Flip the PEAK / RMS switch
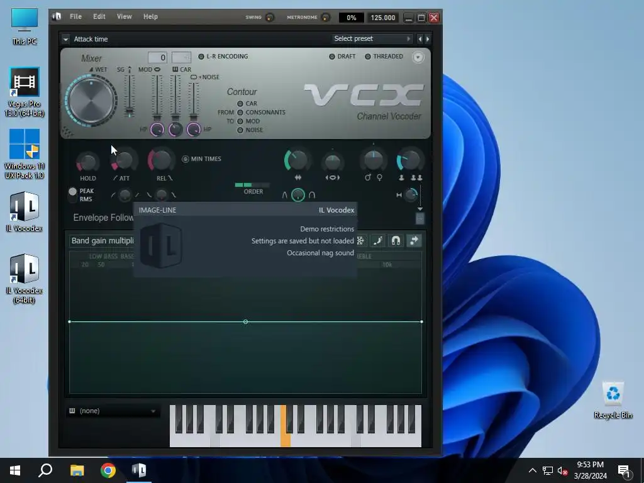The width and height of the screenshot is (644, 483). click(73, 195)
